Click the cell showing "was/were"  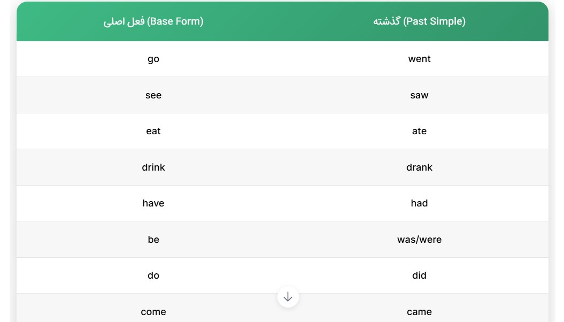pyautogui.click(x=419, y=240)
